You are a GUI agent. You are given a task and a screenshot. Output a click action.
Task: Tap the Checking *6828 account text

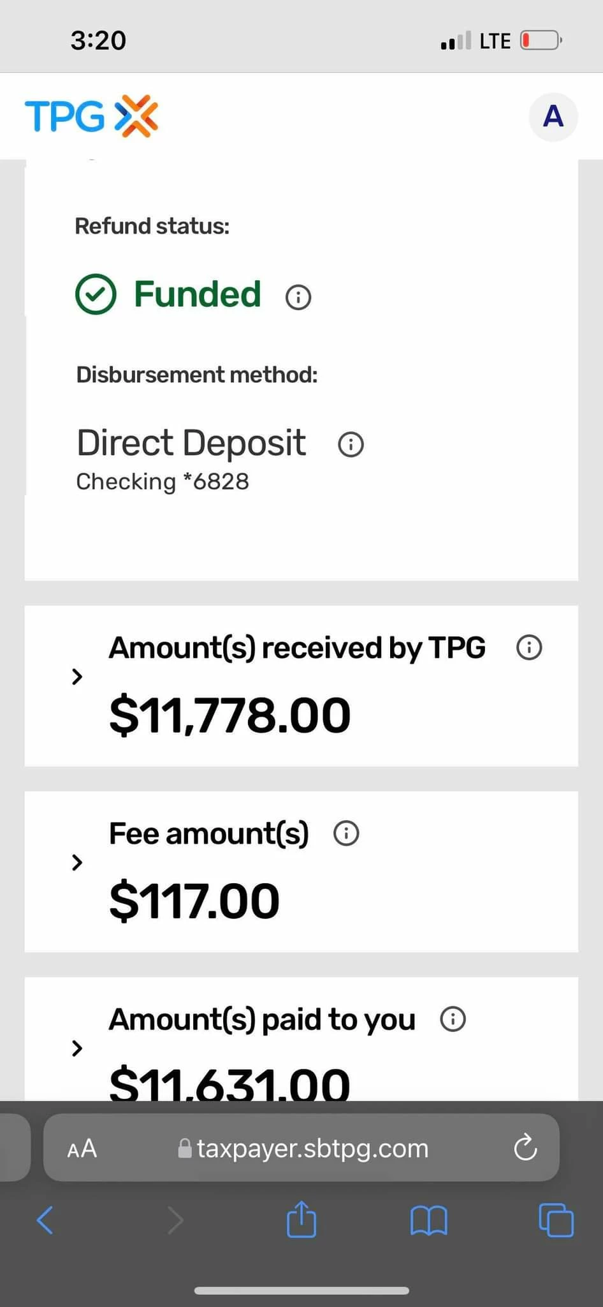[163, 481]
